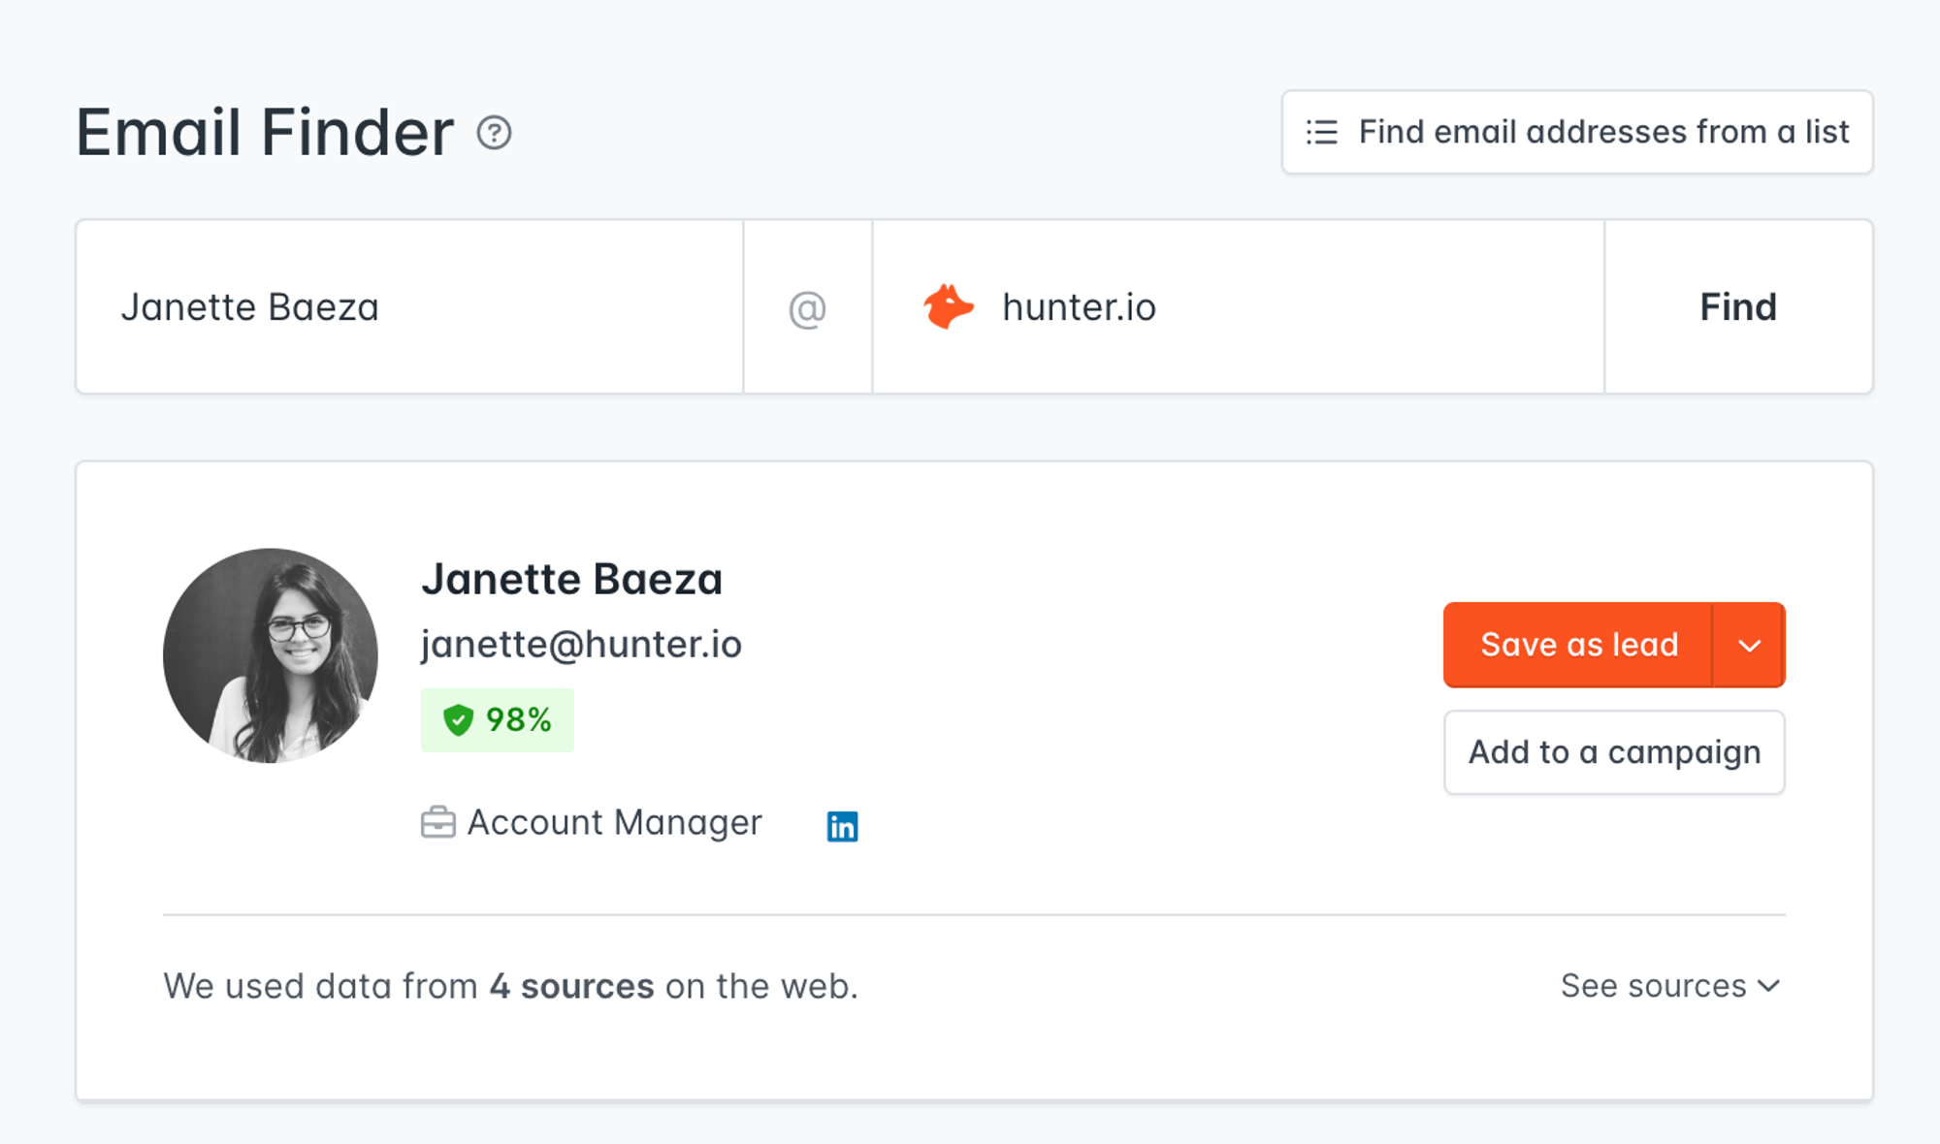Click the green verification shield icon
Screen dimensions: 1940x1144
[457, 719]
